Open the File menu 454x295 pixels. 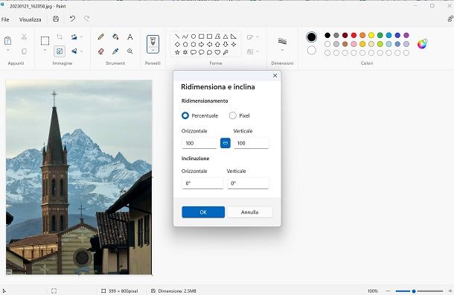coord(5,19)
